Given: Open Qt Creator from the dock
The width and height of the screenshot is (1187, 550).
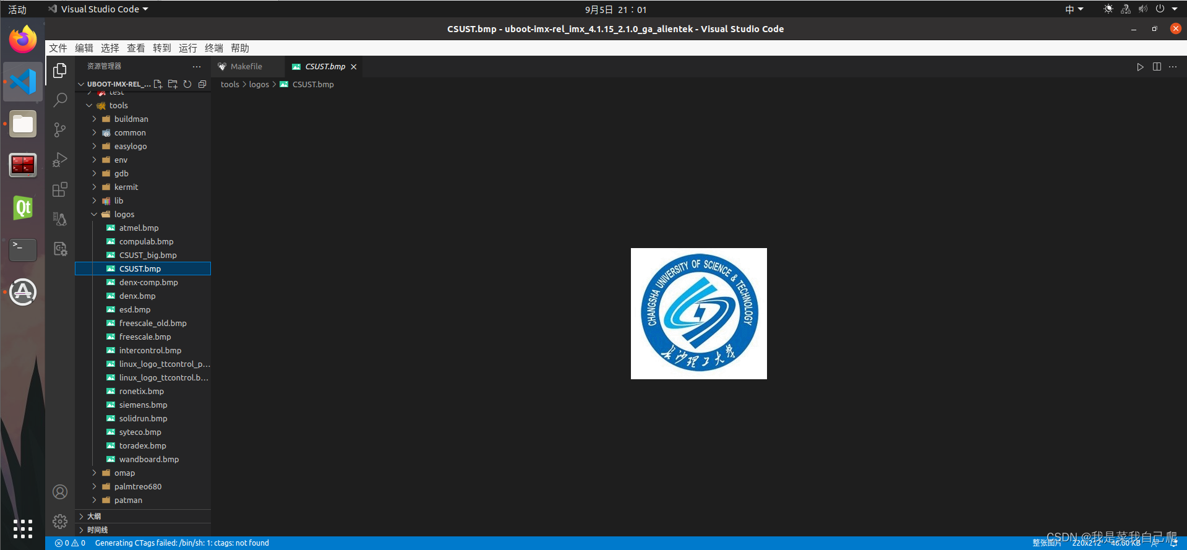Looking at the screenshot, I should (23, 208).
